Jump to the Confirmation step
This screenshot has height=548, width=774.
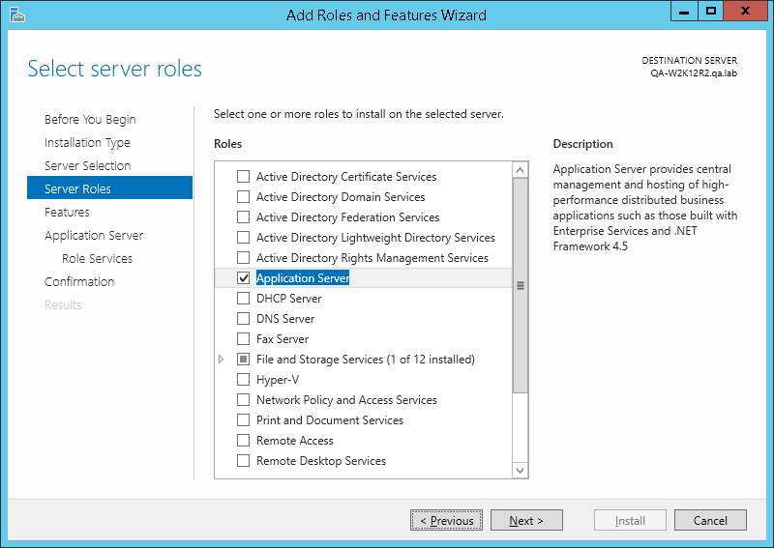(x=79, y=282)
